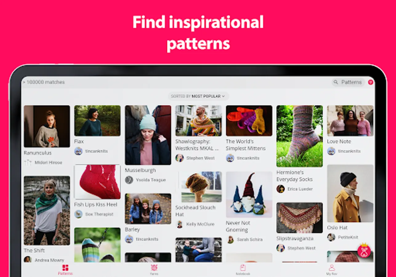Open designer Ysolda Teague's name link

151,180
